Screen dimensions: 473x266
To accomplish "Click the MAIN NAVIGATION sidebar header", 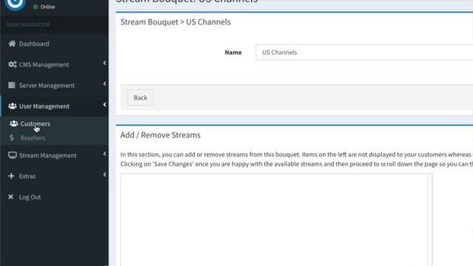I will (x=28, y=24).
